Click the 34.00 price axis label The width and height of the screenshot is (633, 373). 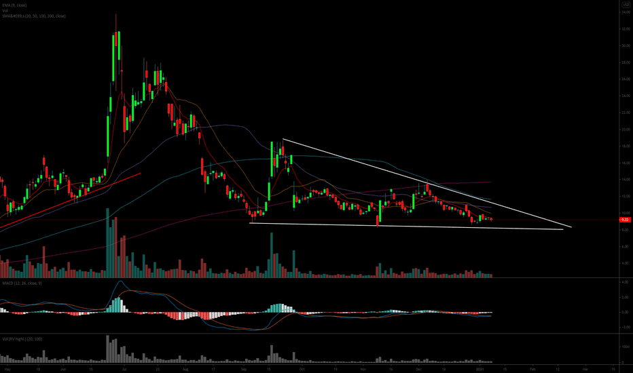pyautogui.click(x=626, y=12)
